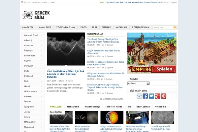Open the sidebar Mekatronik category
The width and height of the screenshot is (198, 132).
[x=29, y=127]
